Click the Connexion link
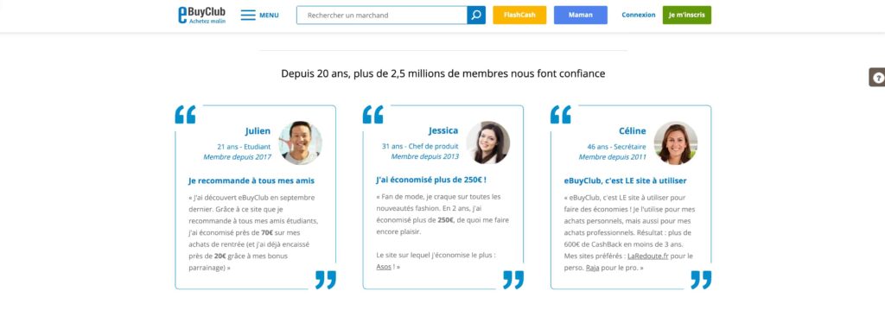The width and height of the screenshot is (885, 329). point(639,16)
